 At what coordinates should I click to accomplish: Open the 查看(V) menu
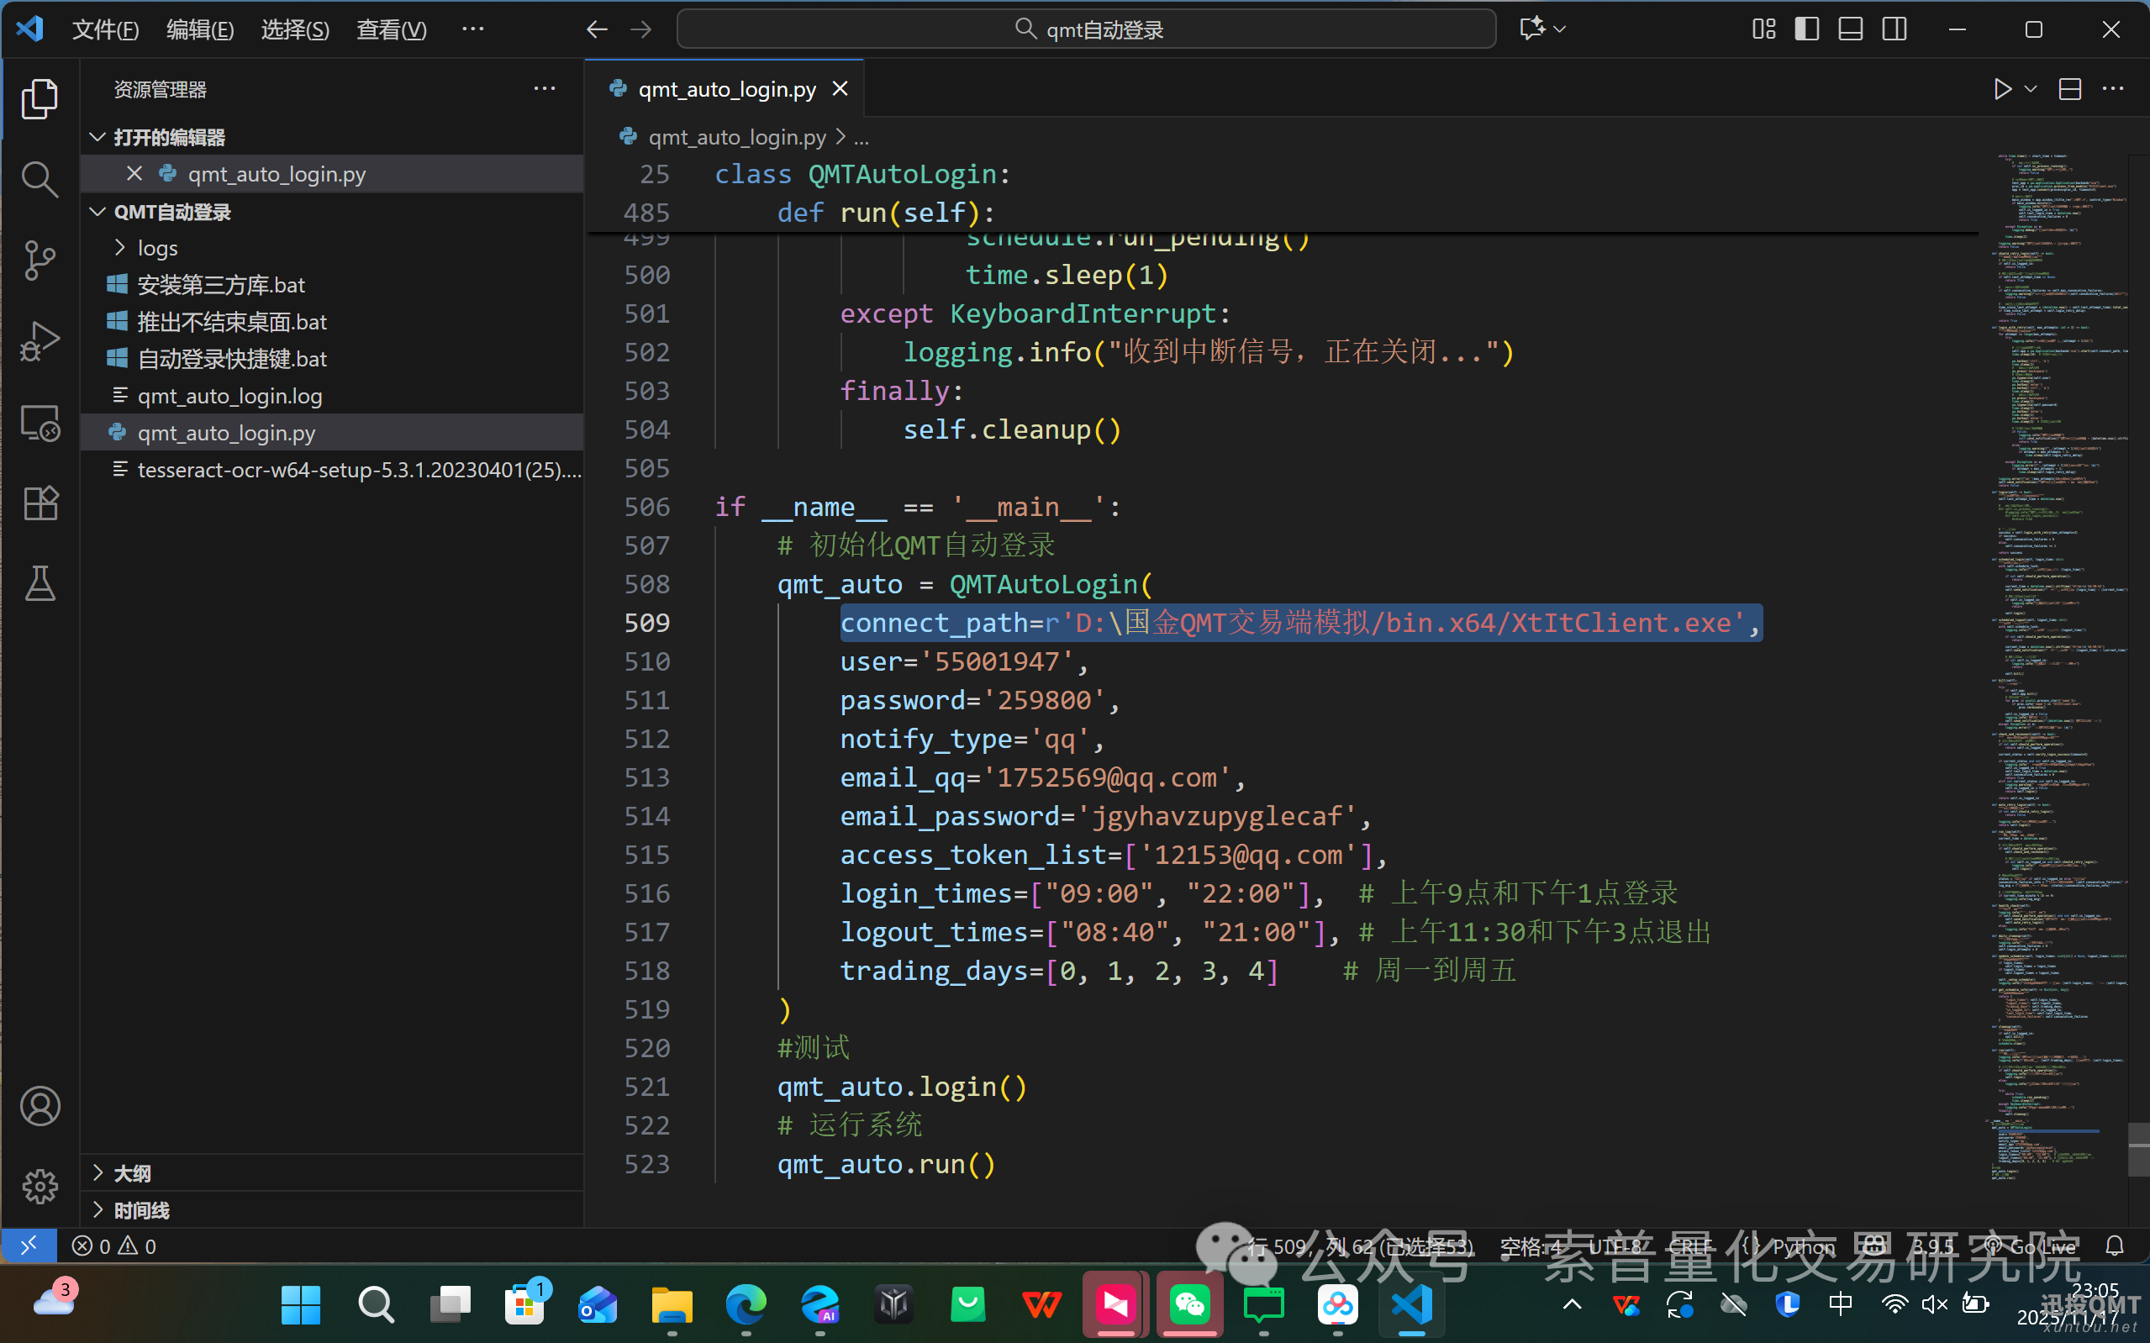click(x=391, y=29)
